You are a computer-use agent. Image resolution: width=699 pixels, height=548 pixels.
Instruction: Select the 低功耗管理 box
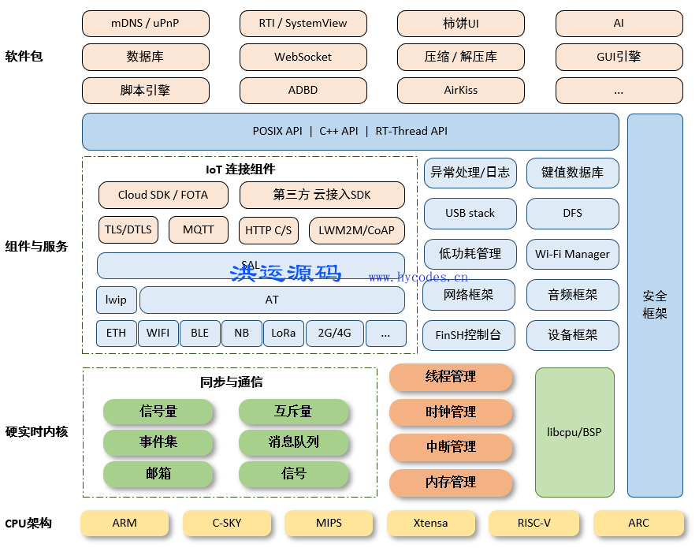470,254
